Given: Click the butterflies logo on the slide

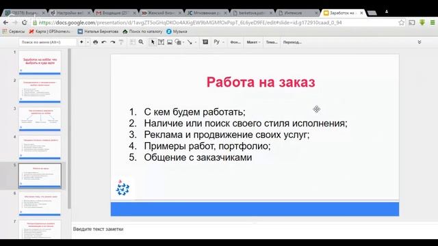Looking at the screenshot, I should [123, 188].
